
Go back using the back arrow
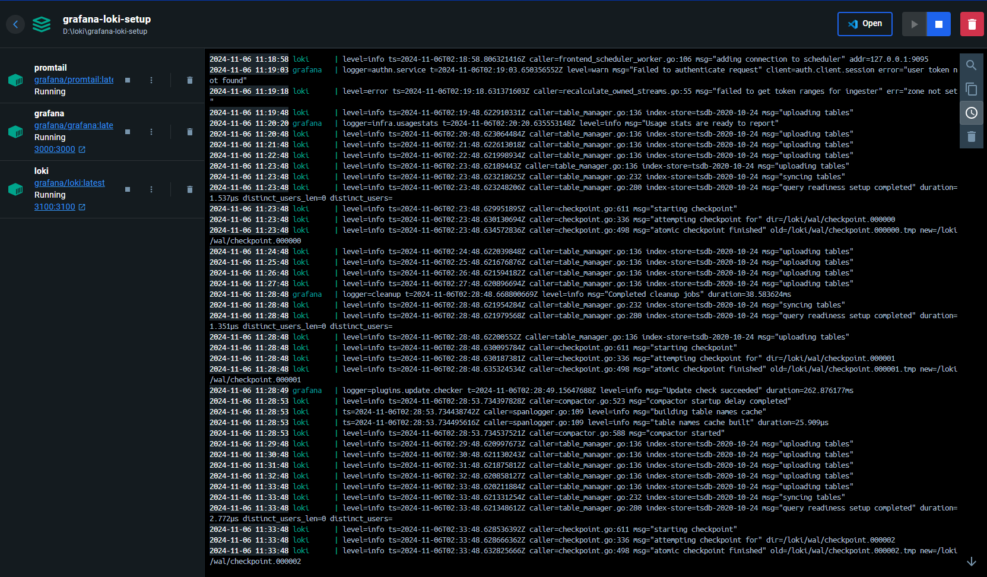click(x=15, y=24)
